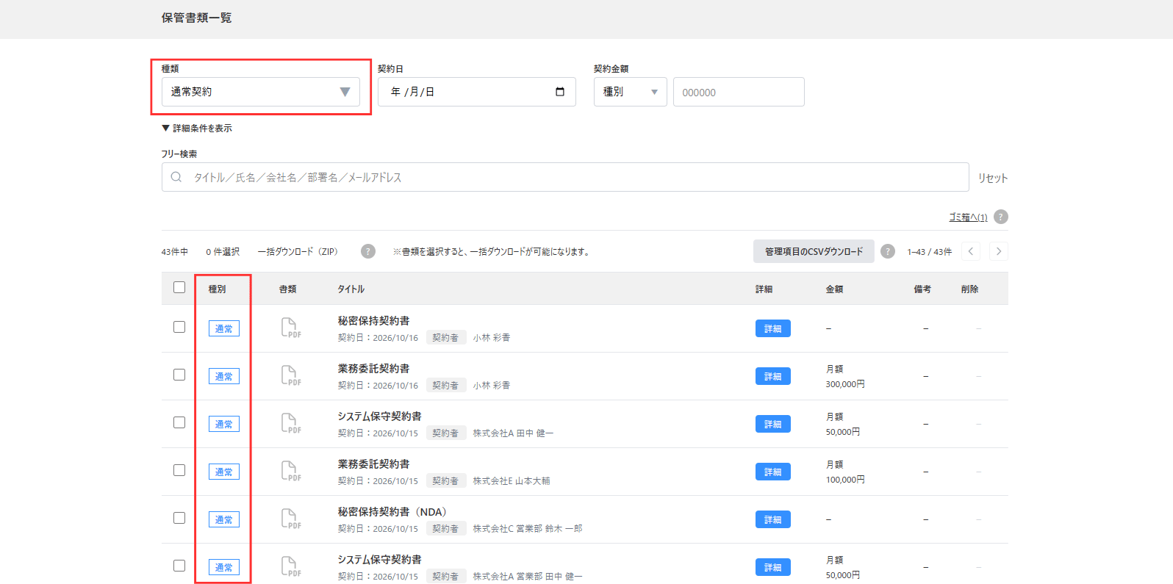Screen dimensions: 1173x584
Task: Click help icon beside 一括ダウンロード（ZIP）
Action: click(368, 251)
